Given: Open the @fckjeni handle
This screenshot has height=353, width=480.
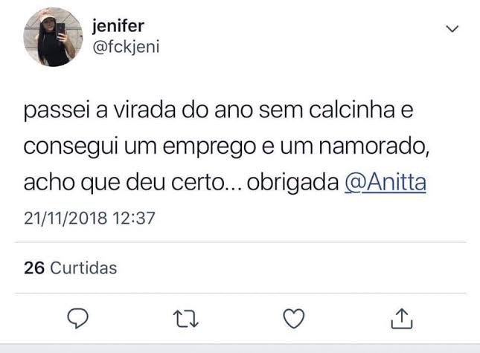Looking at the screenshot, I should pos(125,47).
